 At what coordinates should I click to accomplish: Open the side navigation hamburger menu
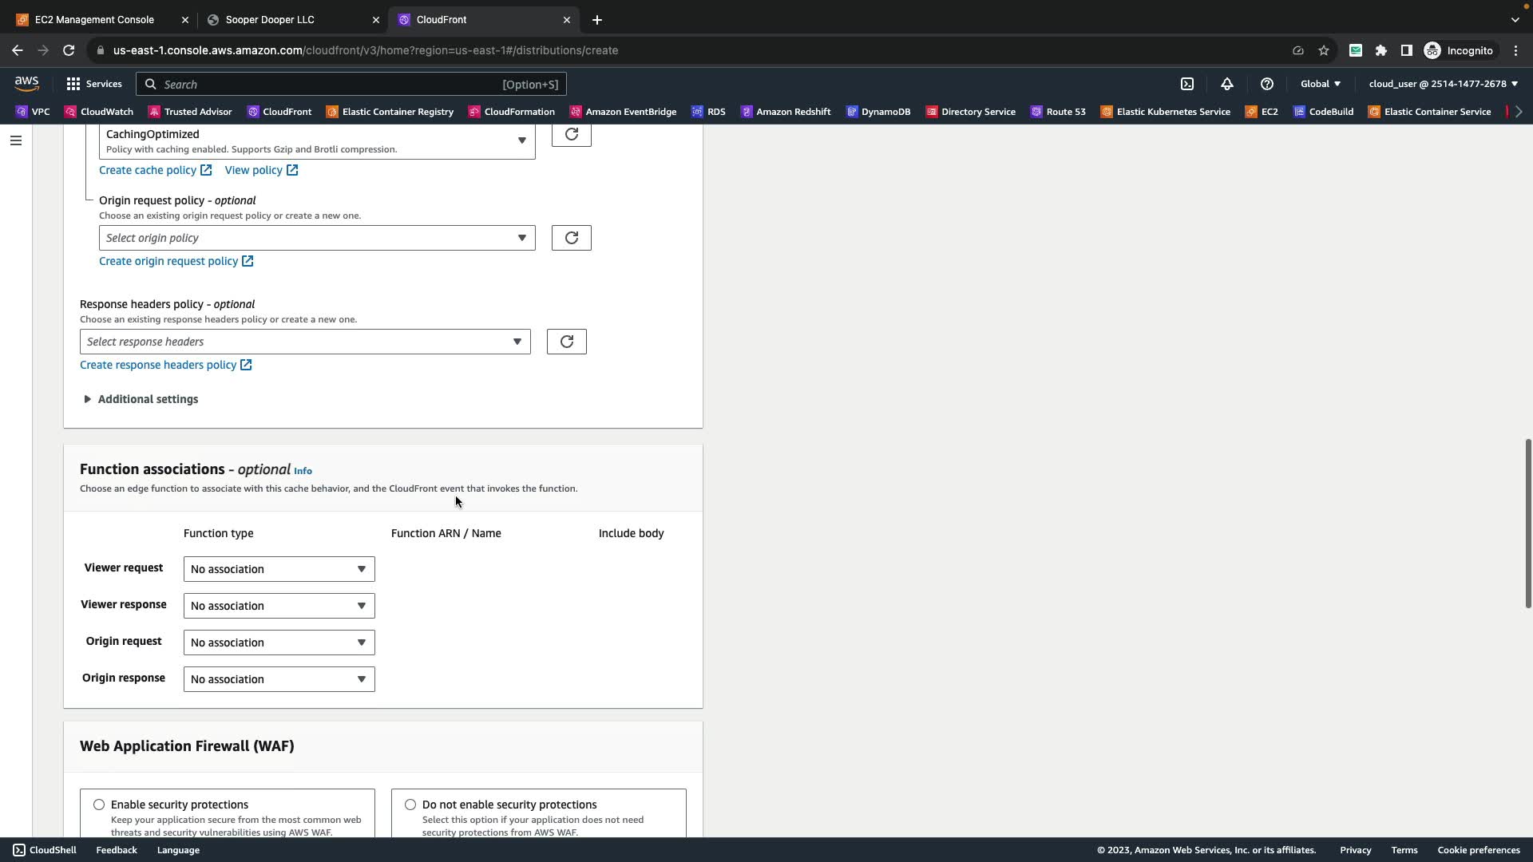(x=16, y=140)
